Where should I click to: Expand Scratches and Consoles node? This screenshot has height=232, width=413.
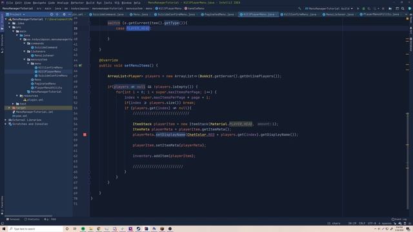click(x=6, y=124)
